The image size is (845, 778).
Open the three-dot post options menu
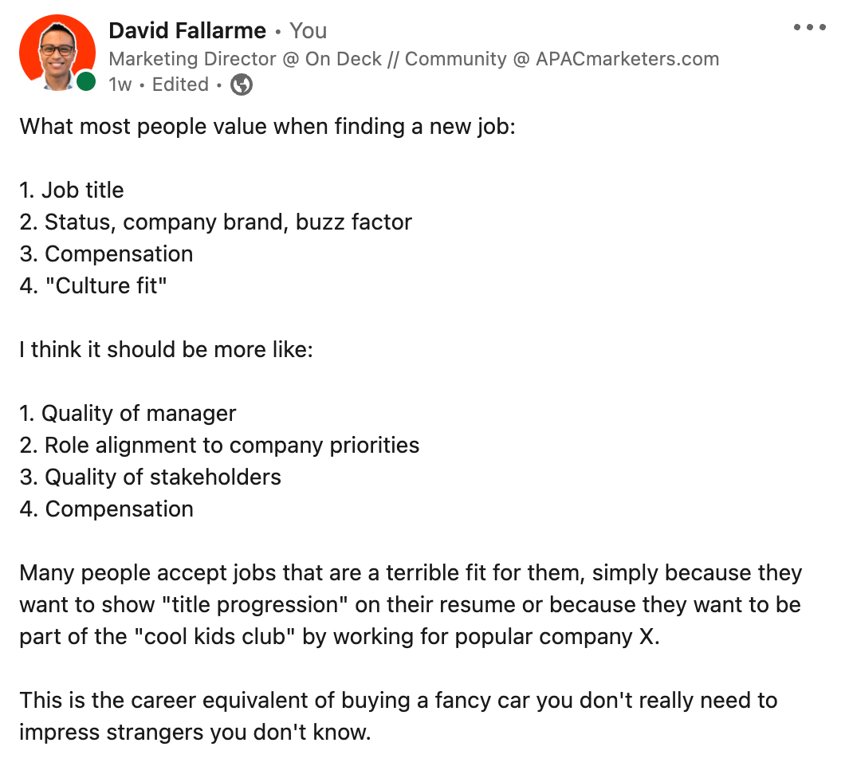click(809, 27)
